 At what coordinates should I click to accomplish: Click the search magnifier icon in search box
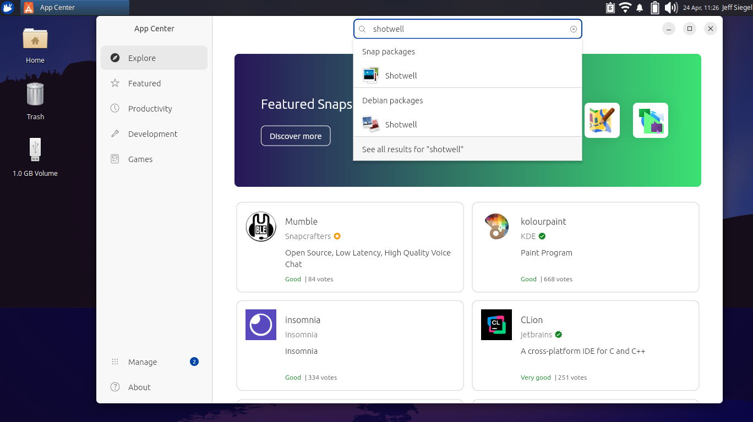point(362,29)
